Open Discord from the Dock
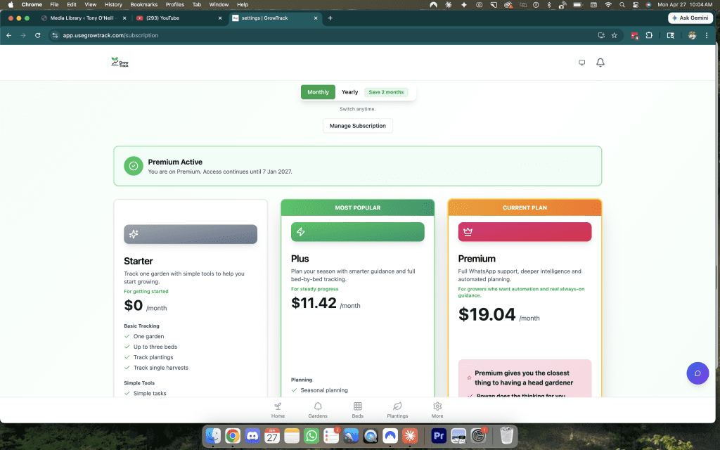 point(252,435)
